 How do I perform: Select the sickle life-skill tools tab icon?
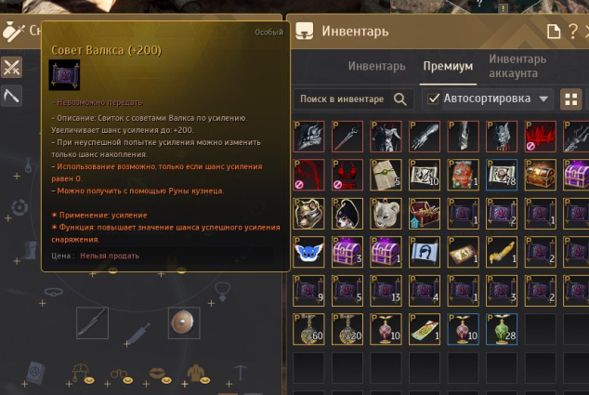click(11, 97)
